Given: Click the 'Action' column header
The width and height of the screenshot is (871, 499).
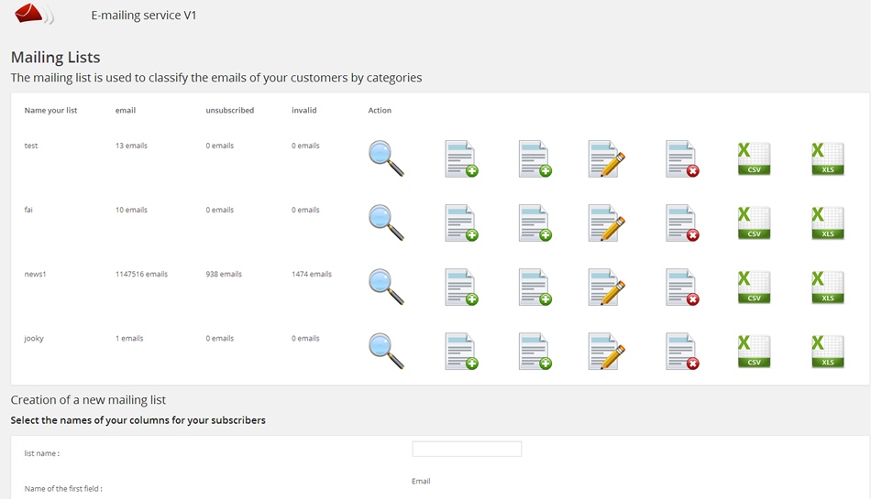Looking at the screenshot, I should point(380,111).
